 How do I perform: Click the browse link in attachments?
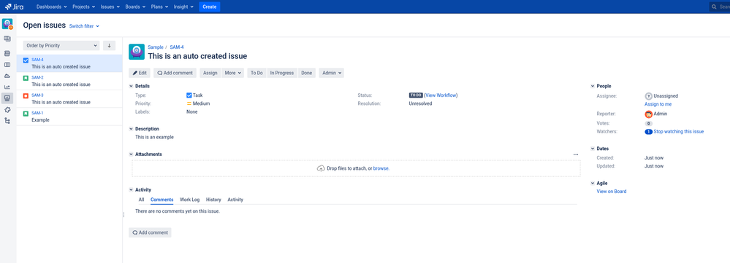(381, 168)
